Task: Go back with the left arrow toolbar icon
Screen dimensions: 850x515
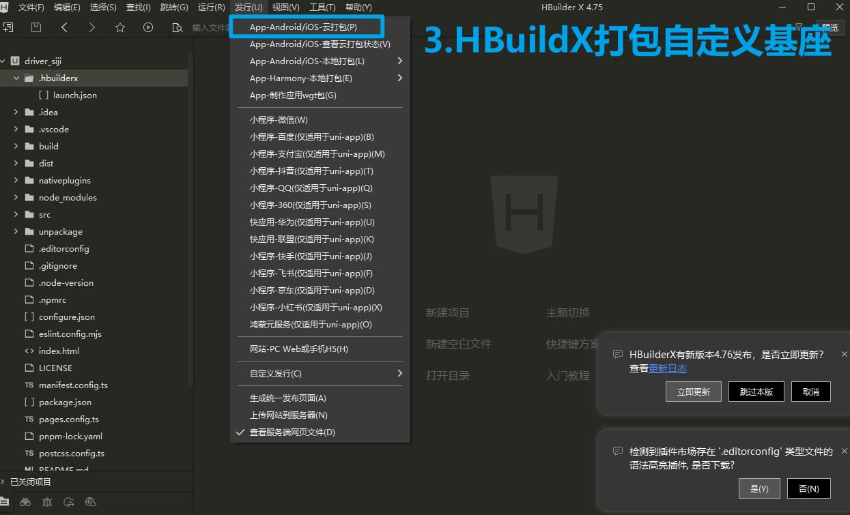Action: [x=64, y=27]
